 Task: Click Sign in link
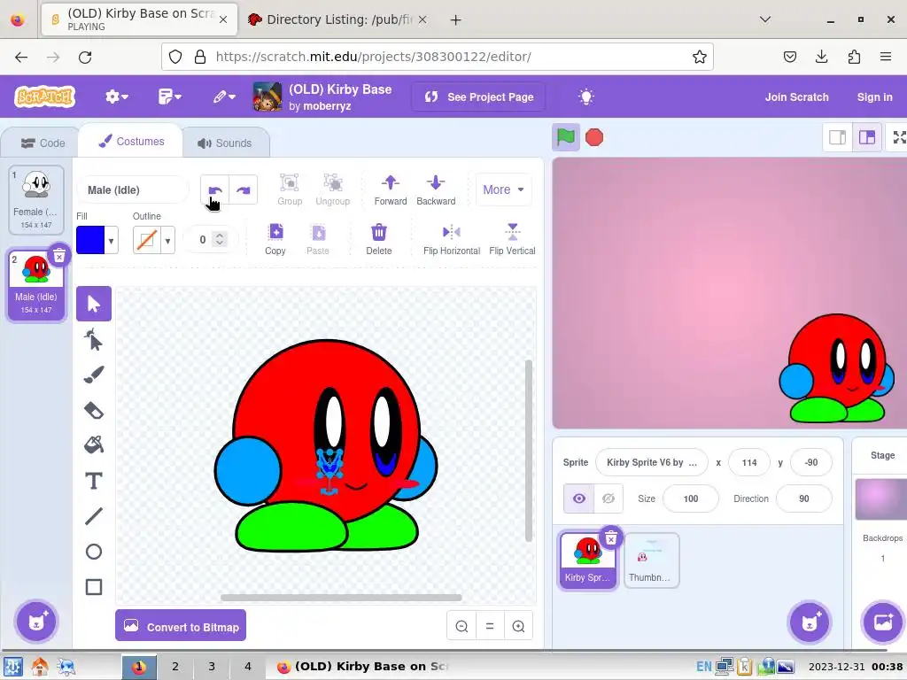[x=874, y=97]
